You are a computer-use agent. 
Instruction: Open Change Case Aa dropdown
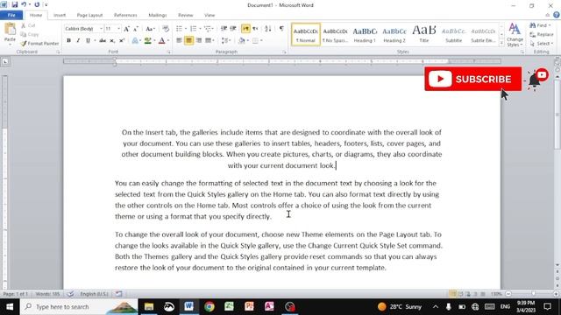[150, 29]
